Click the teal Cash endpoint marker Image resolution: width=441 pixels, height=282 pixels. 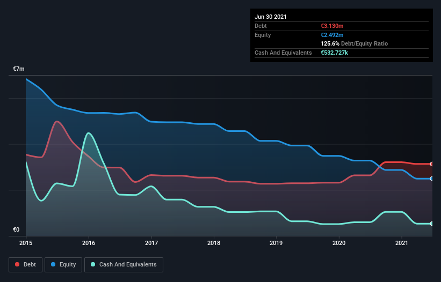coord(432,224)
